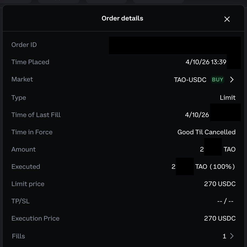Click the Limit order type value
The width and height of the screenshot is (247, 247).
click(x=228, y=98)
